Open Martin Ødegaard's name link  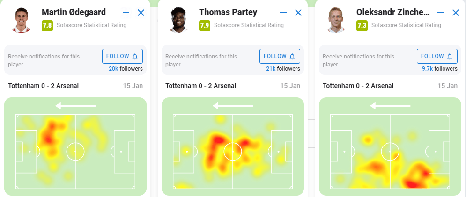pos(74,12)
